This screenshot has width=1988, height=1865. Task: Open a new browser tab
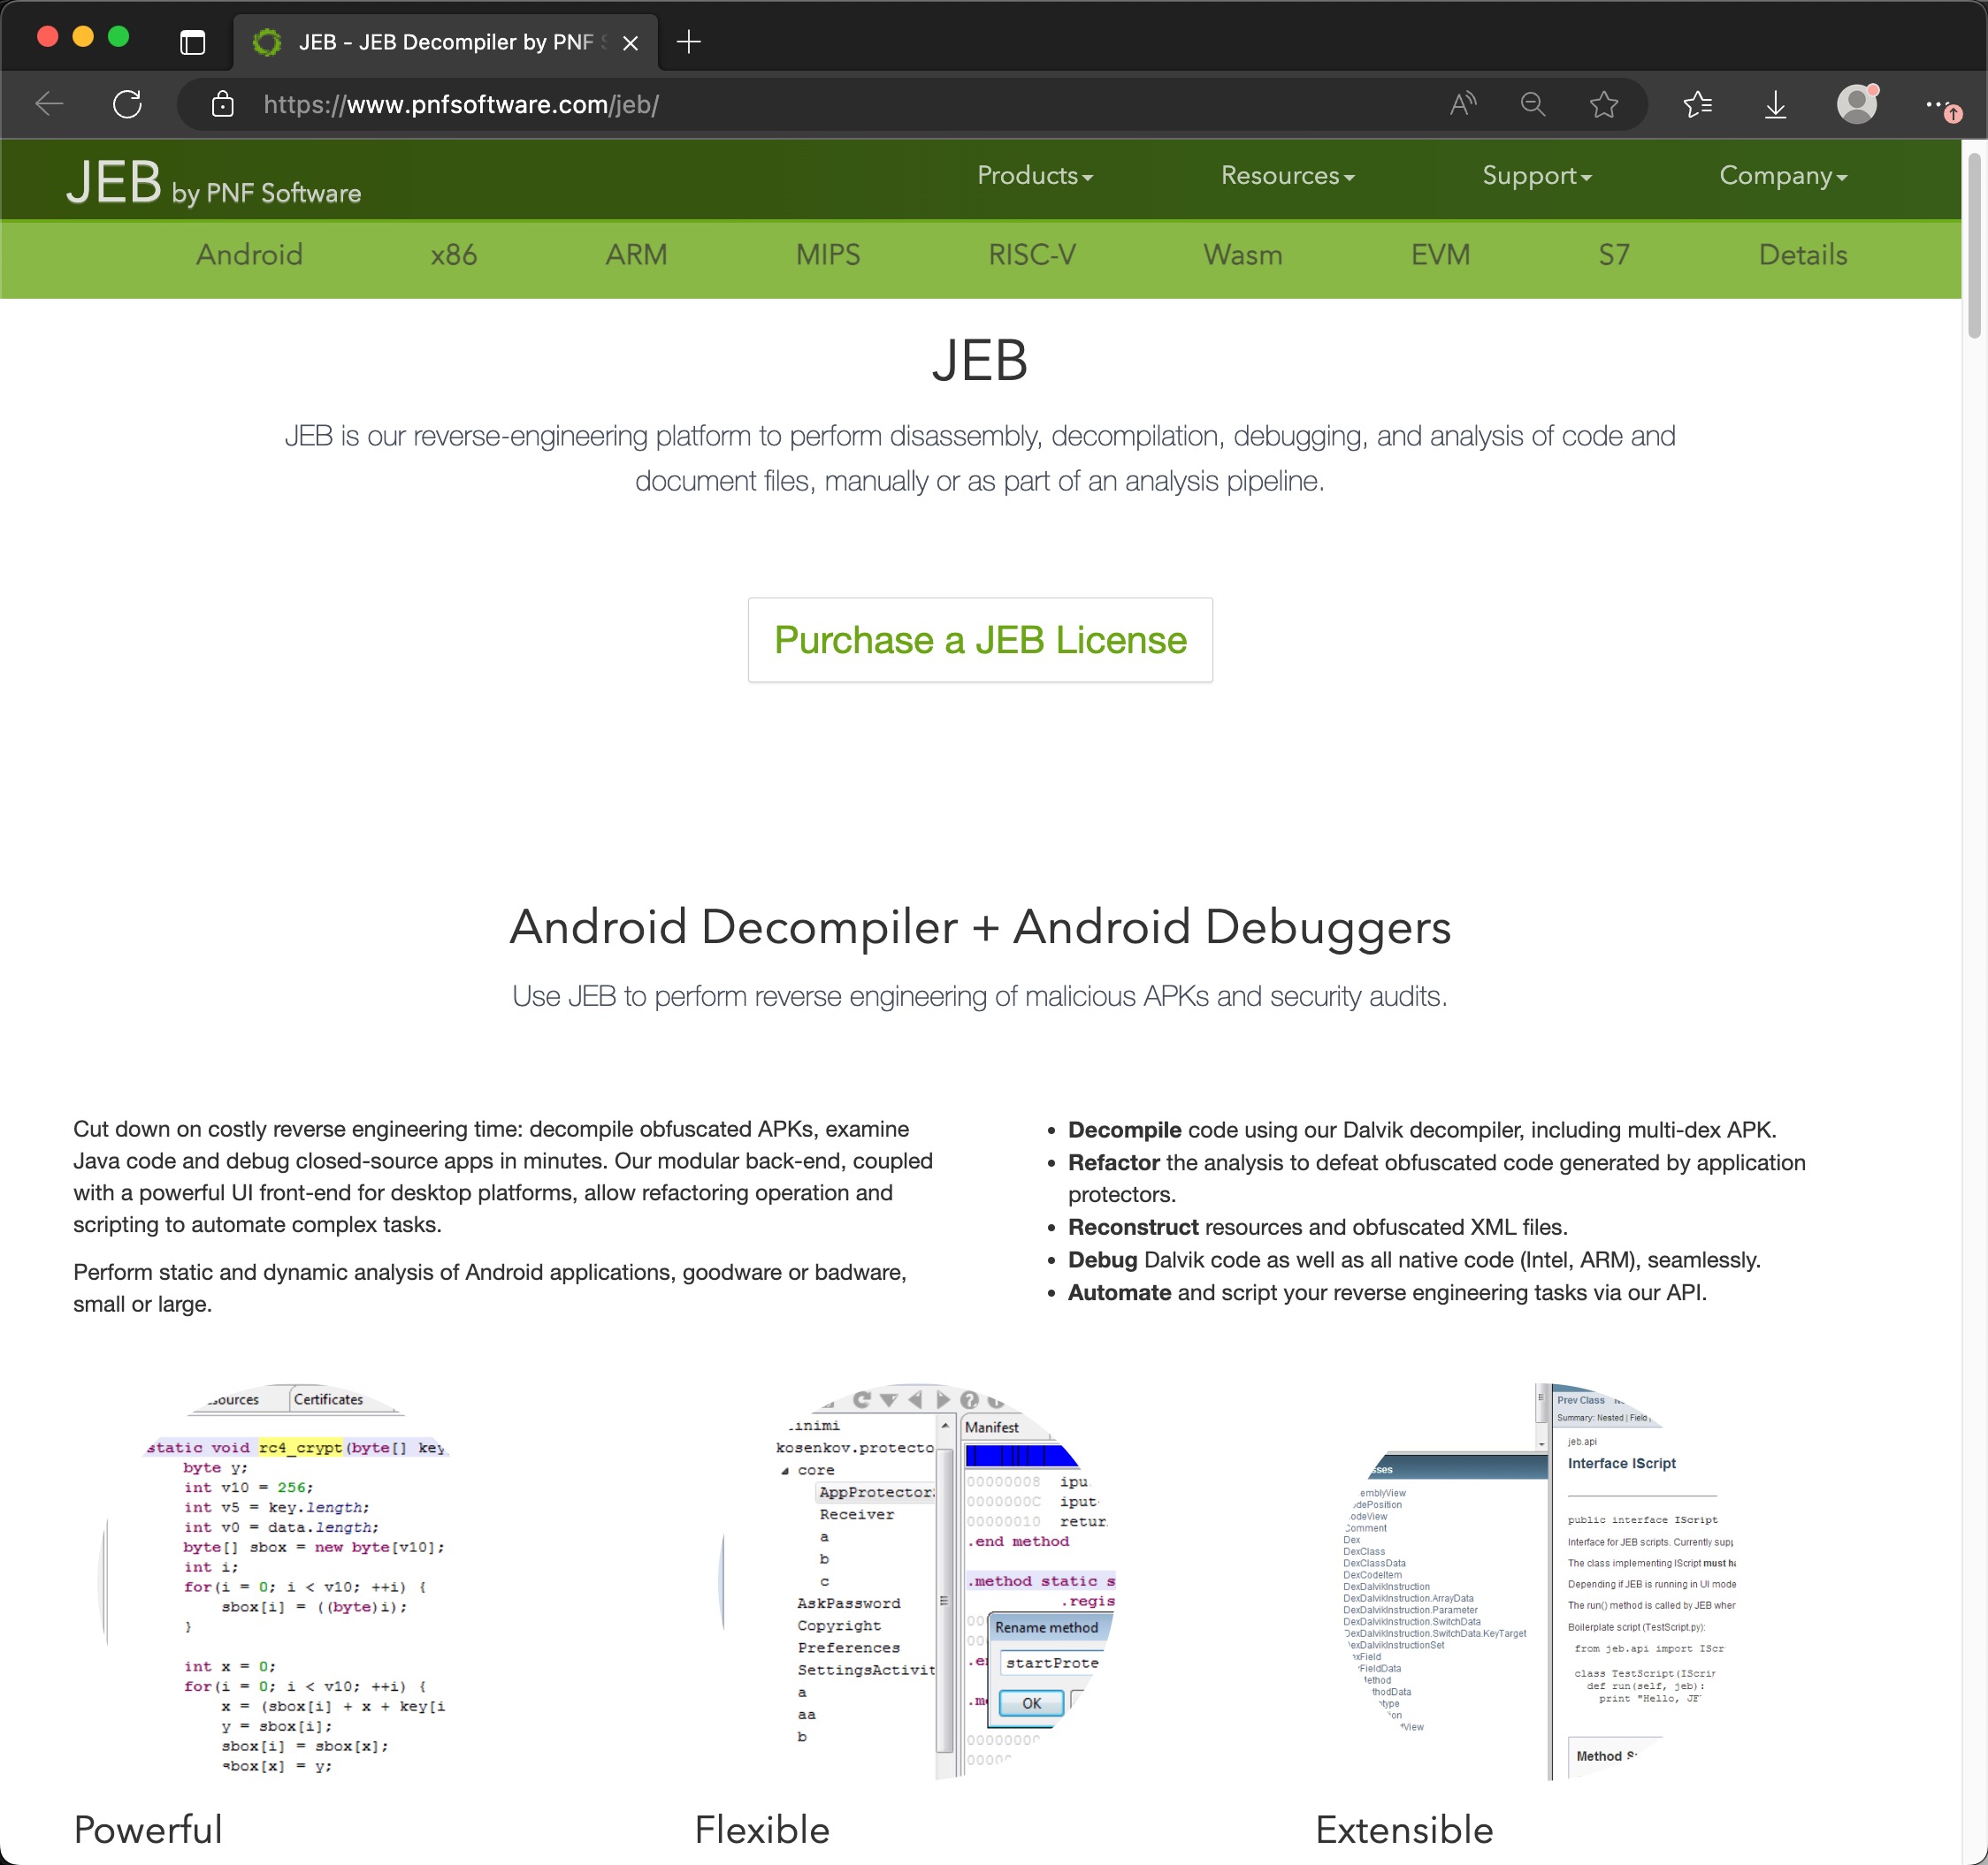[689, 42]
